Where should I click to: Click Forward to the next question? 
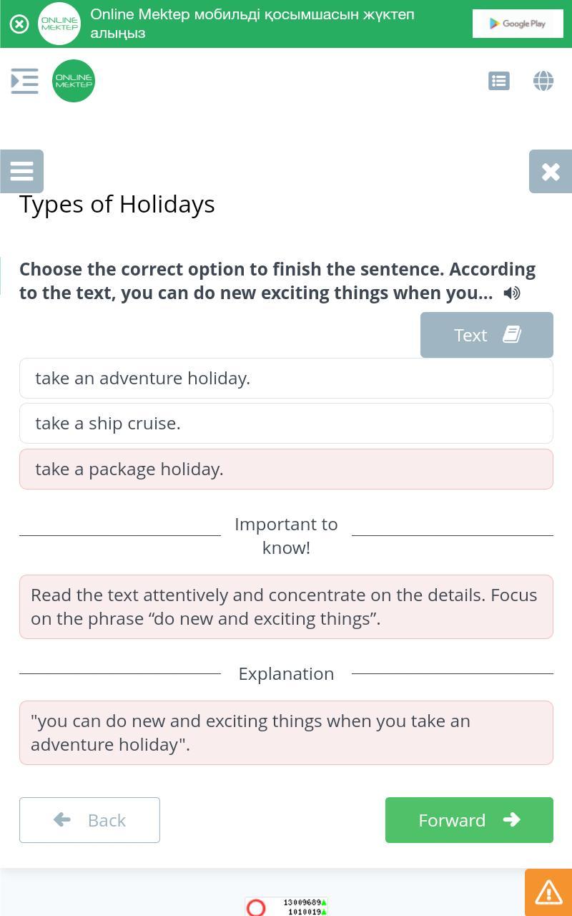click(x=469, y=820)
